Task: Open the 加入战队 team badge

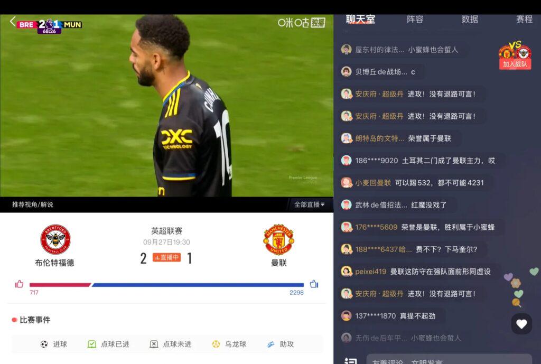Action: tap(515, 55)
